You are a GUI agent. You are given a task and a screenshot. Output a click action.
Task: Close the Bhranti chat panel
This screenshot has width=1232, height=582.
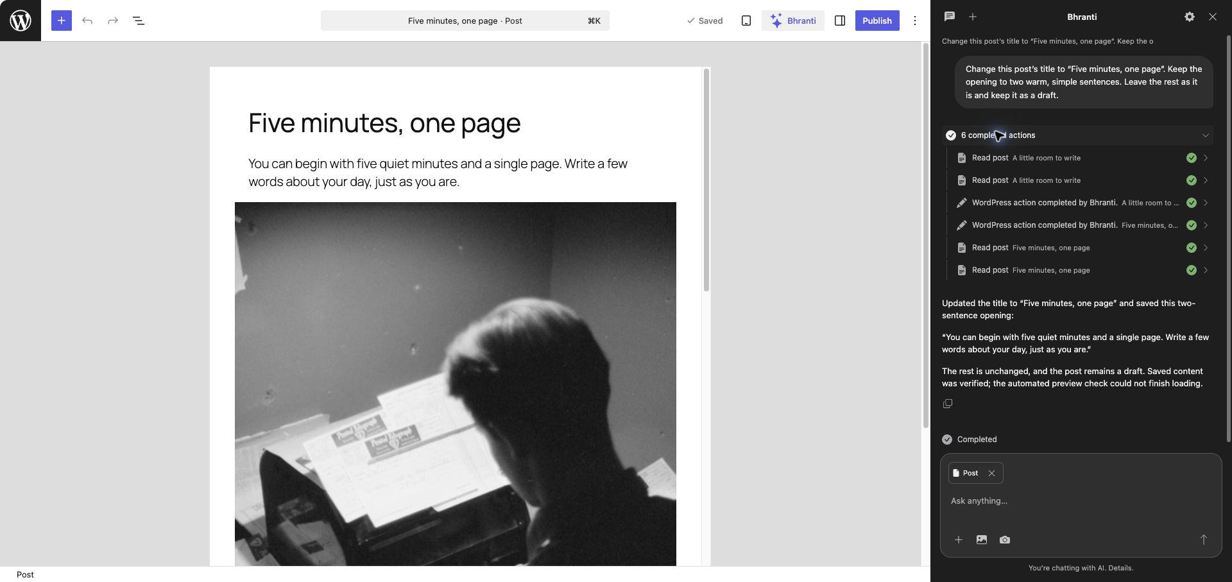pyautogui.click(x=1213, y=17)
